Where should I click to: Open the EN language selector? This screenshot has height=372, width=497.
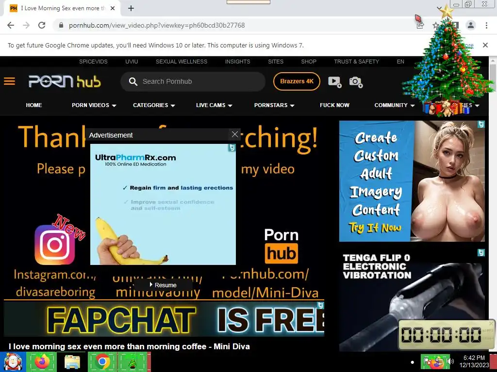(x=400, y=62)
